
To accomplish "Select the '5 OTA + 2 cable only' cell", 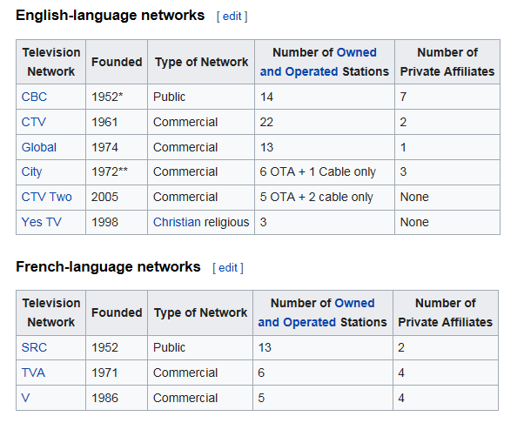I will 317,197.
